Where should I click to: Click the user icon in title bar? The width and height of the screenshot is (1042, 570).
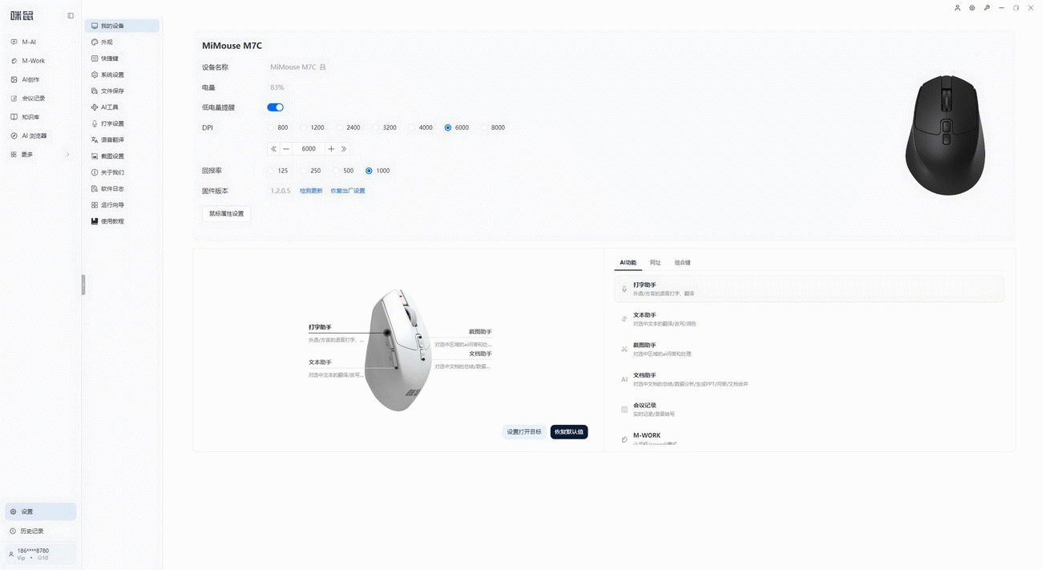(957, 7)
